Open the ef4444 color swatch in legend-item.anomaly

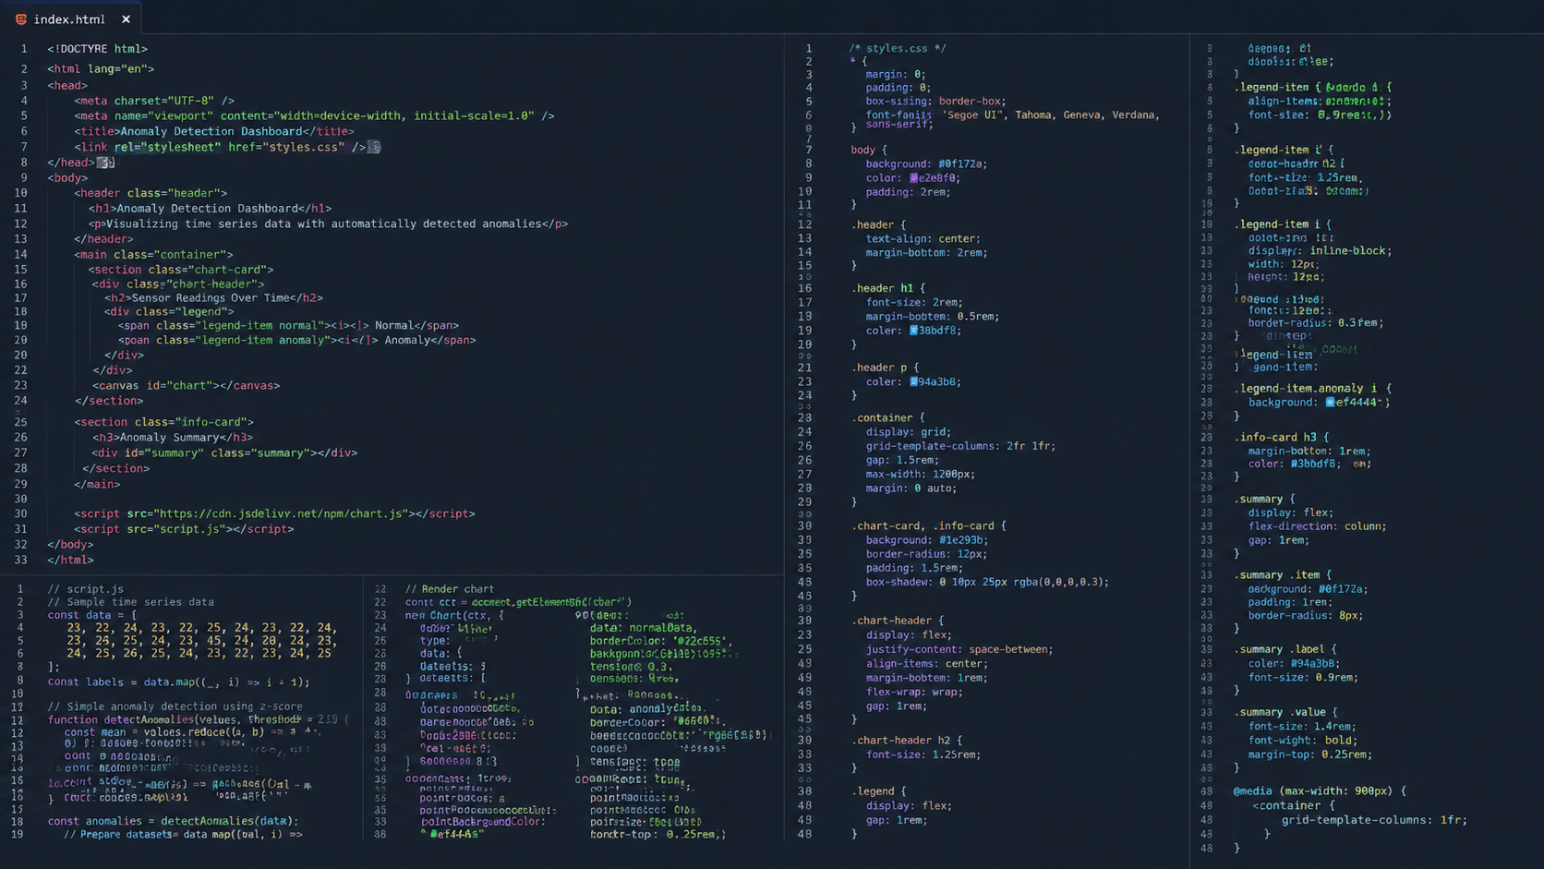pyautogui.click(x=1331, y=402)
